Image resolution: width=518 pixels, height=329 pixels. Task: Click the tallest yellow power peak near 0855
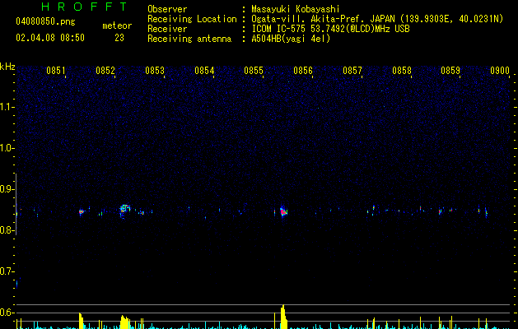click(x=283, y=317)
